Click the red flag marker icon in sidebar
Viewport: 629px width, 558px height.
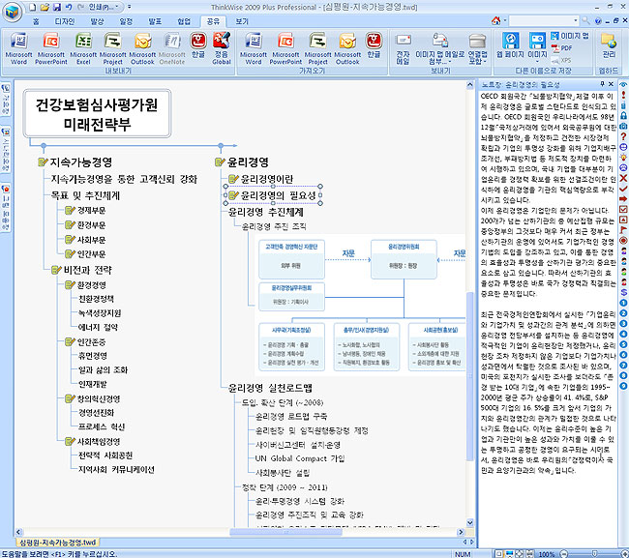tap(623, 230)
